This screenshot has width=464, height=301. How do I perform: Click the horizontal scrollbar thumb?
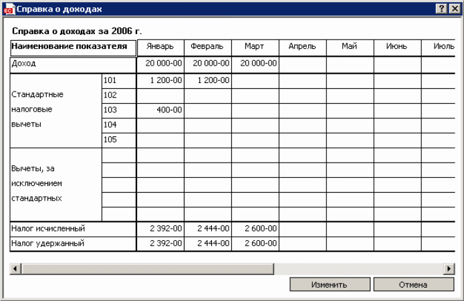pos(147,269)
